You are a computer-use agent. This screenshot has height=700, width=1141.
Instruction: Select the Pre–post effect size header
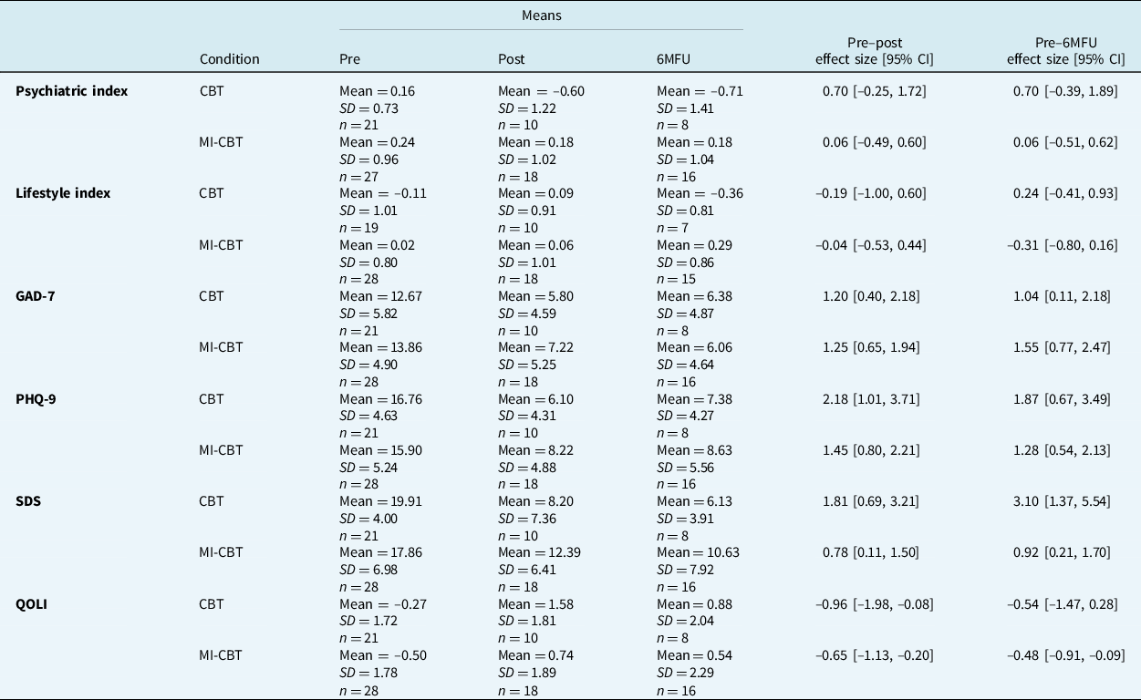click(875, 51)
